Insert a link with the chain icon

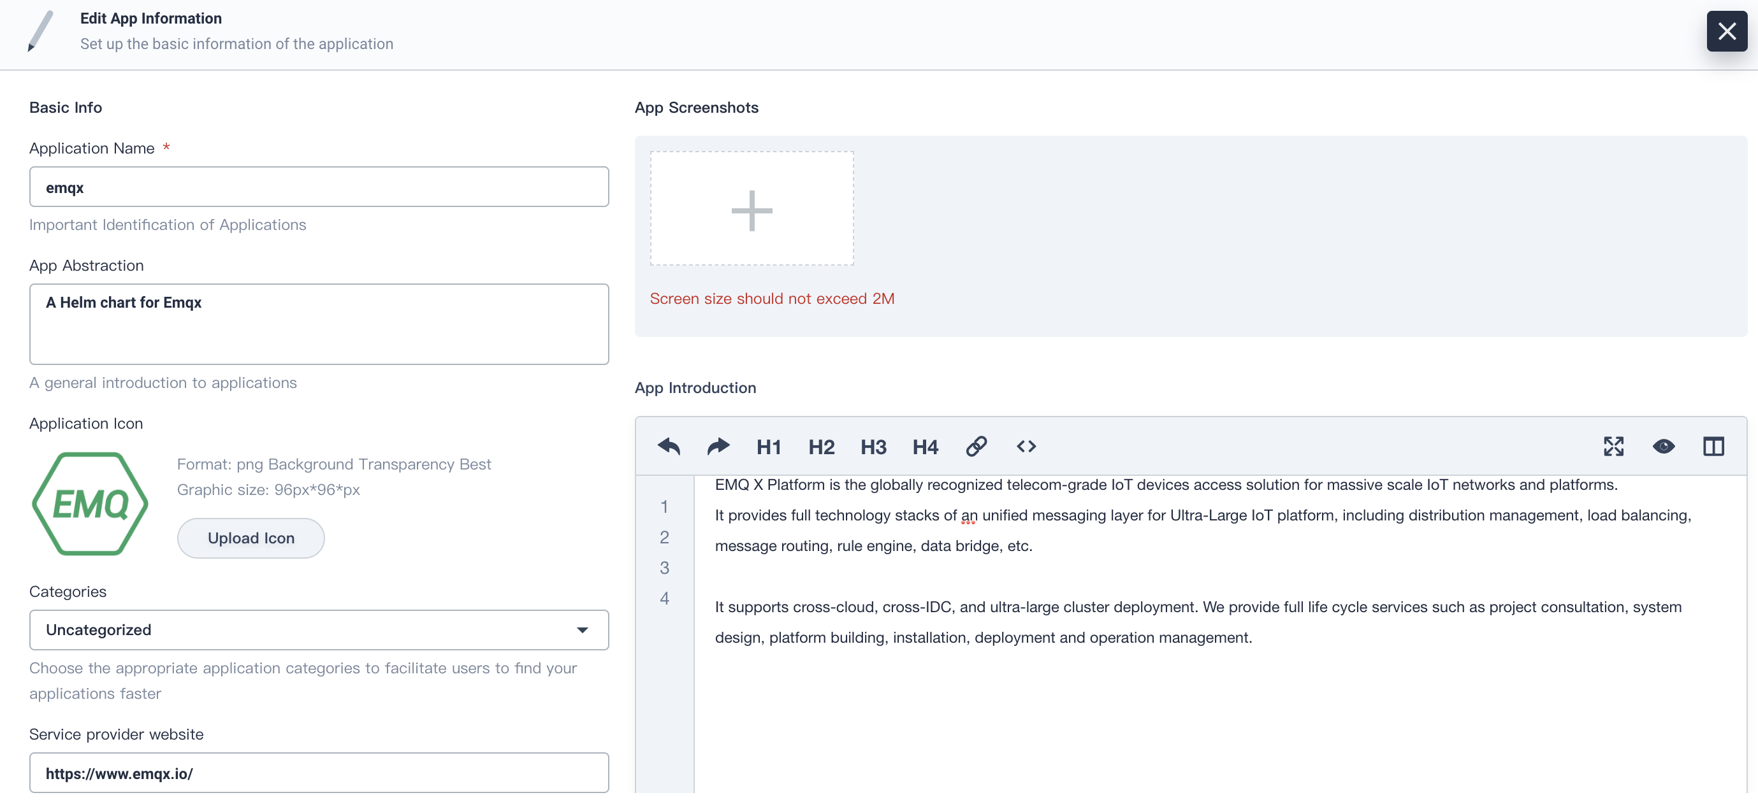[x=976, y=446]
